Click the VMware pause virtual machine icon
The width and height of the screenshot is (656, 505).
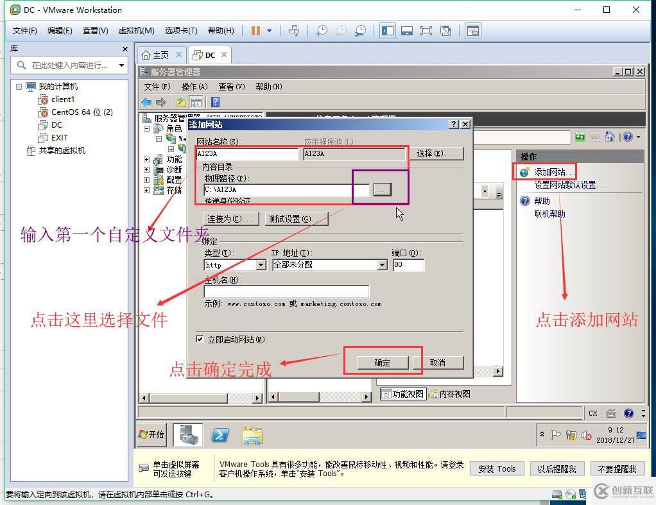[255, 31]
